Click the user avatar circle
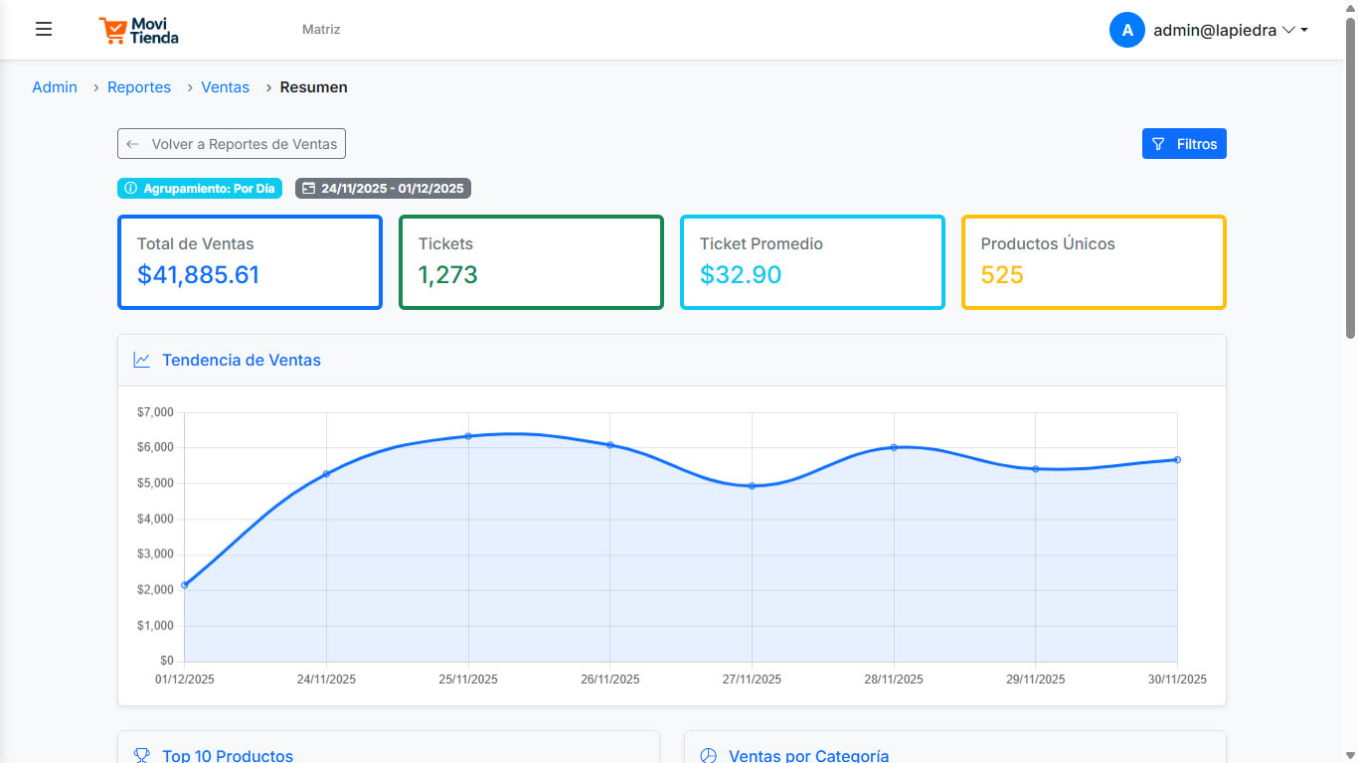Screen dimensions: 1358x763 coord(1126,30)
